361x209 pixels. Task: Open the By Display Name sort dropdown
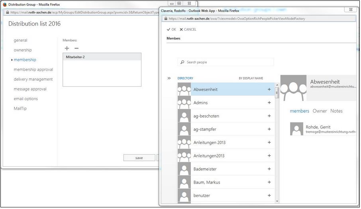coord(251,78)
